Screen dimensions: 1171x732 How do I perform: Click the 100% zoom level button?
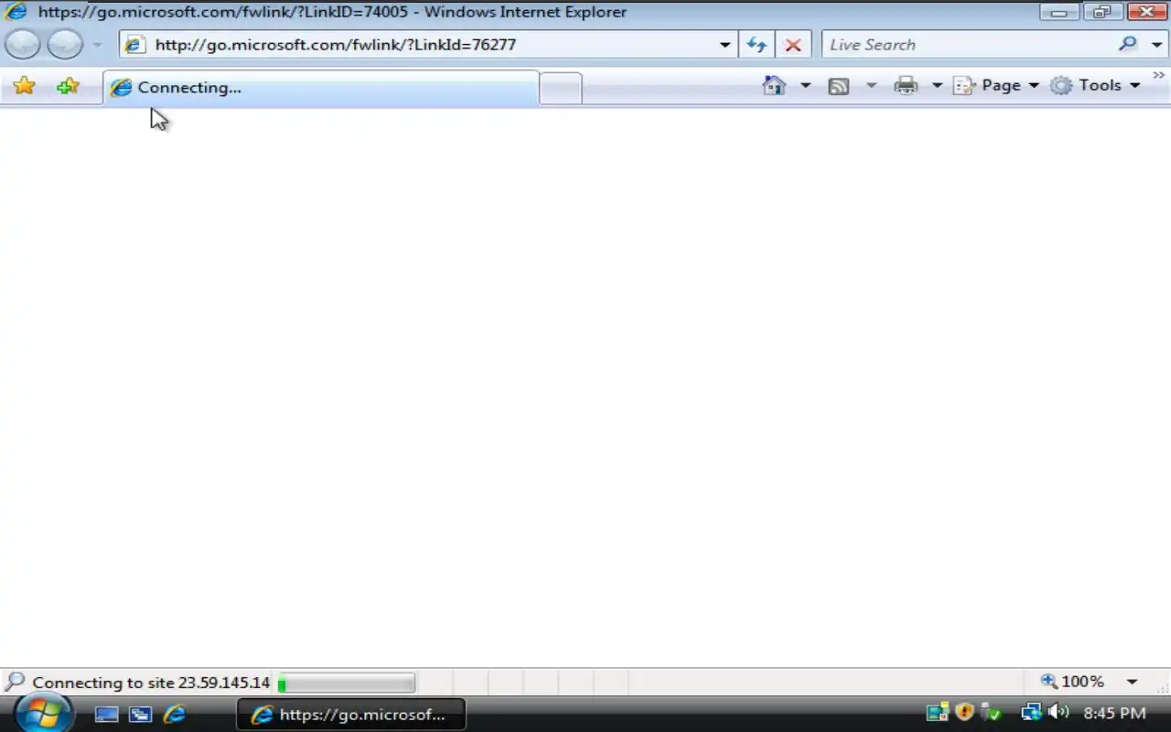coord(1072,682)
